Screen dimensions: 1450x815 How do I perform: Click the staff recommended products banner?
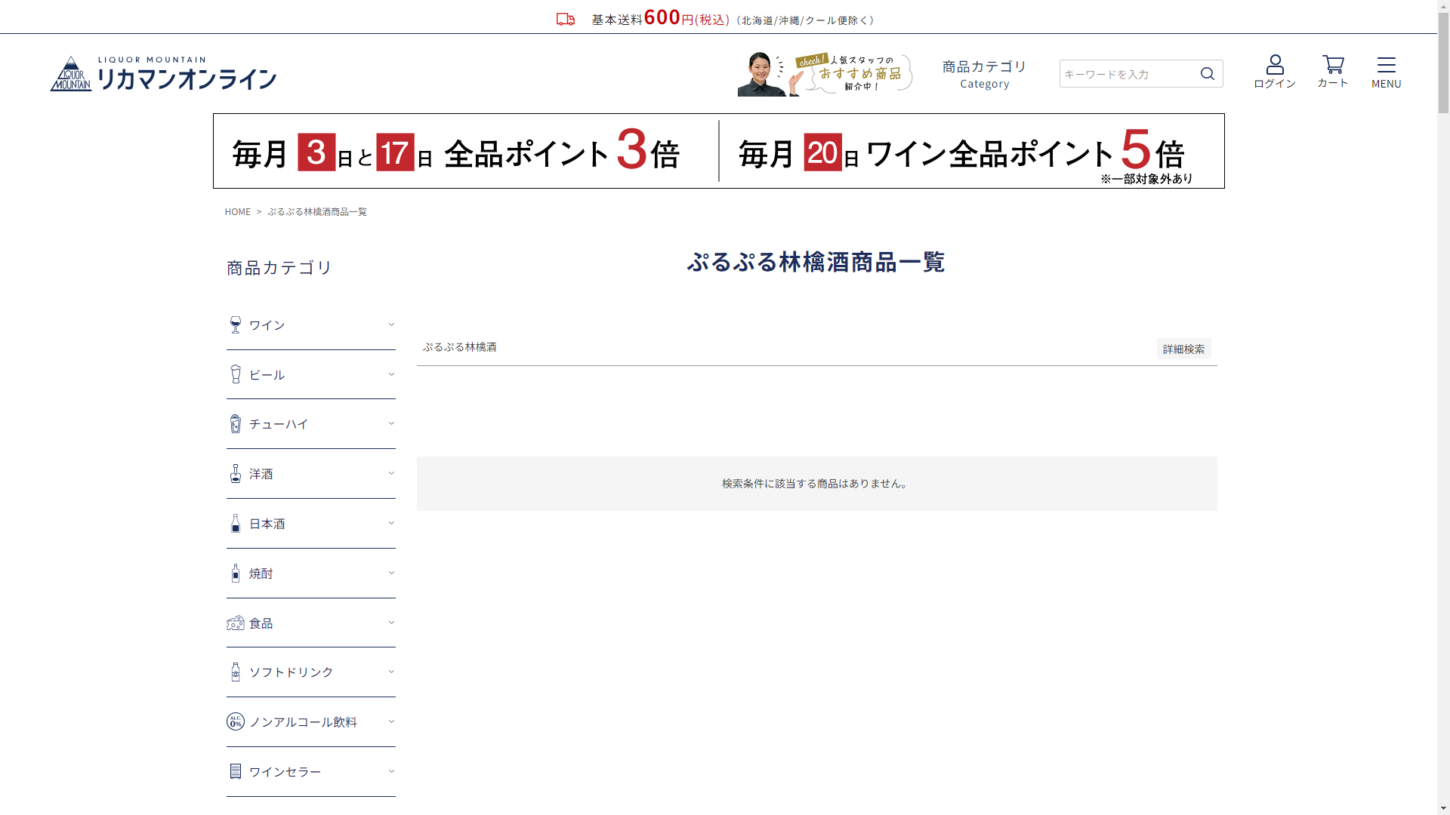(825, 74)
